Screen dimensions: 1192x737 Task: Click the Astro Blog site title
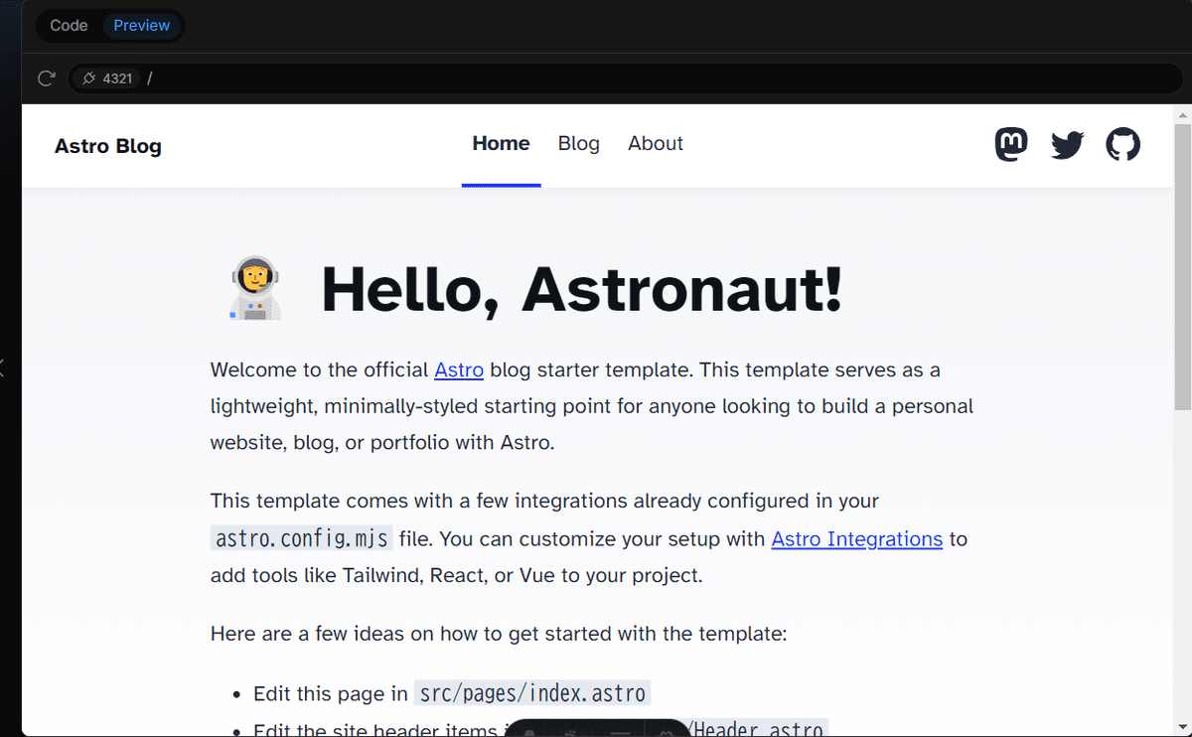point(108,147)
